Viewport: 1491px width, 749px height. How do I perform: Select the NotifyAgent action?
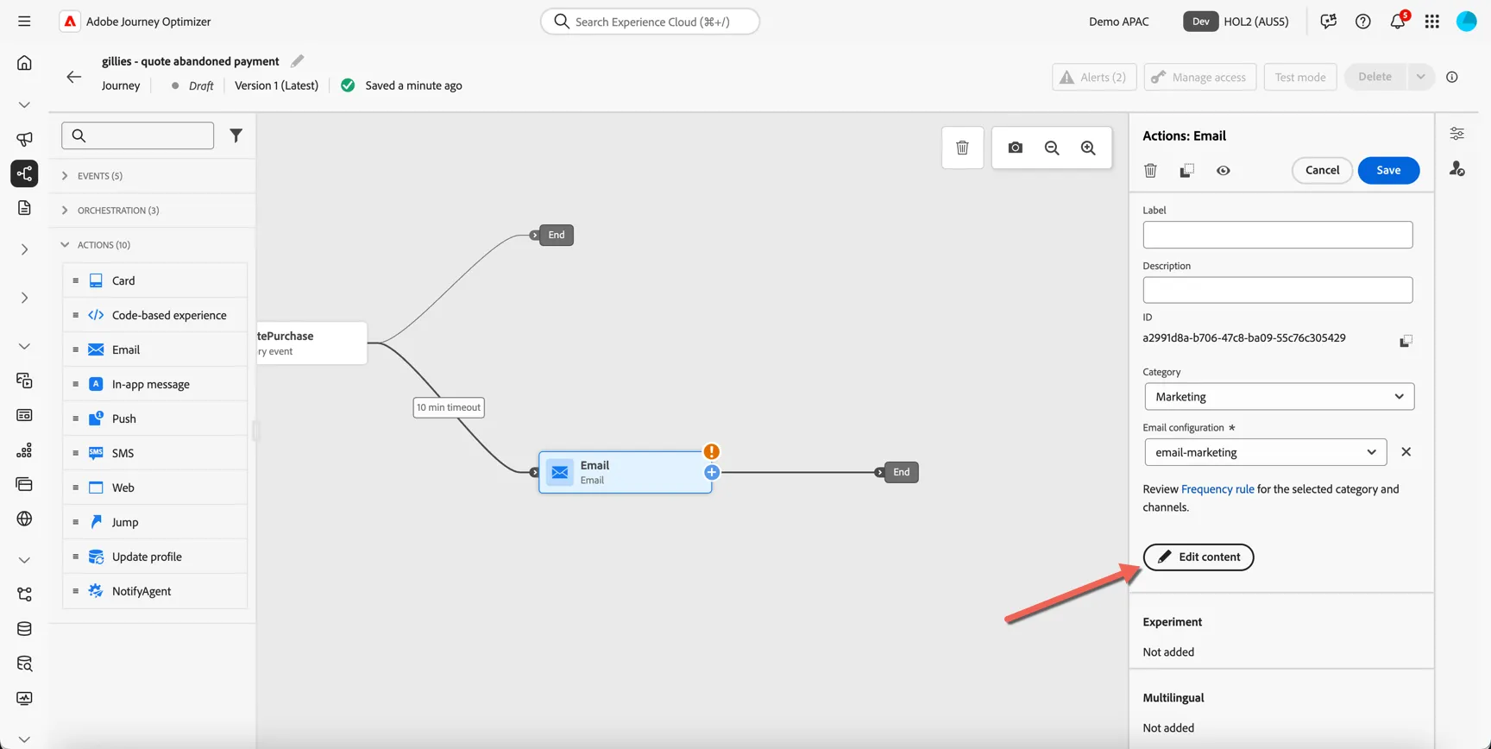(154, 591)
